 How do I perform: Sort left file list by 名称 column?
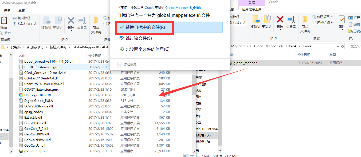coord(22,56)
